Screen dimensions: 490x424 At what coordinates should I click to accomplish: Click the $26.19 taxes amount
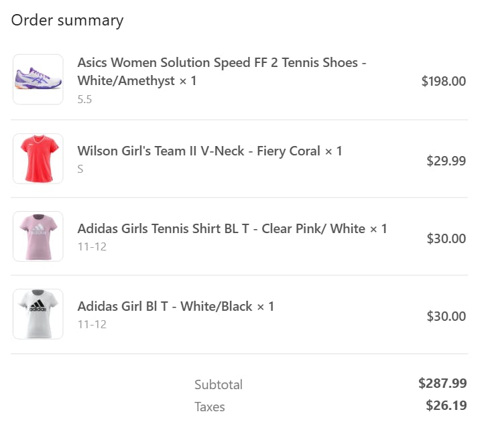click(446, 405)
